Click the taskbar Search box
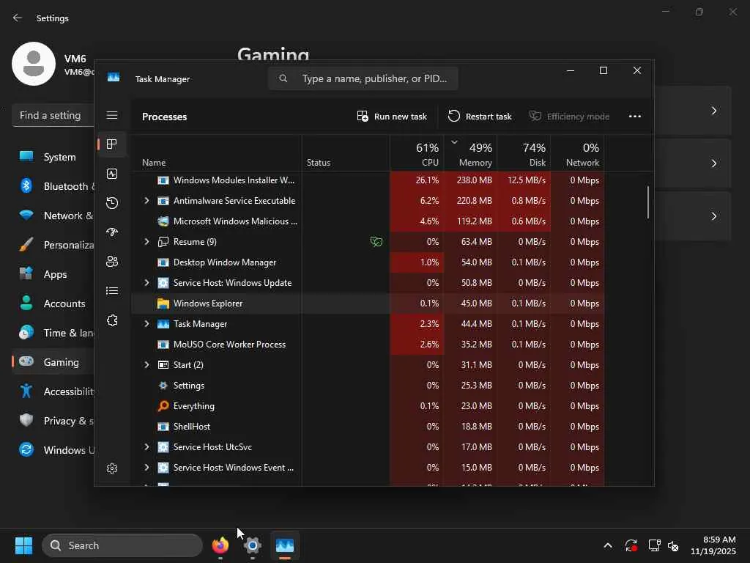 [x=122, y=545]
